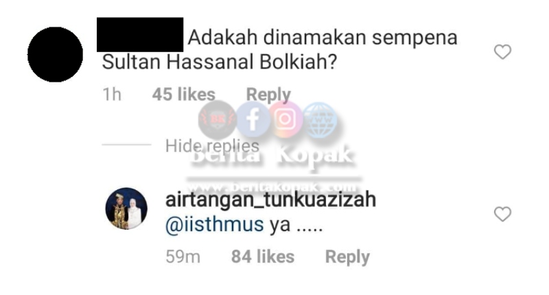Open the airtangan_tunkuazizah profile picture
The height and width of the screenshot is (295, 549).
[126, 209]
